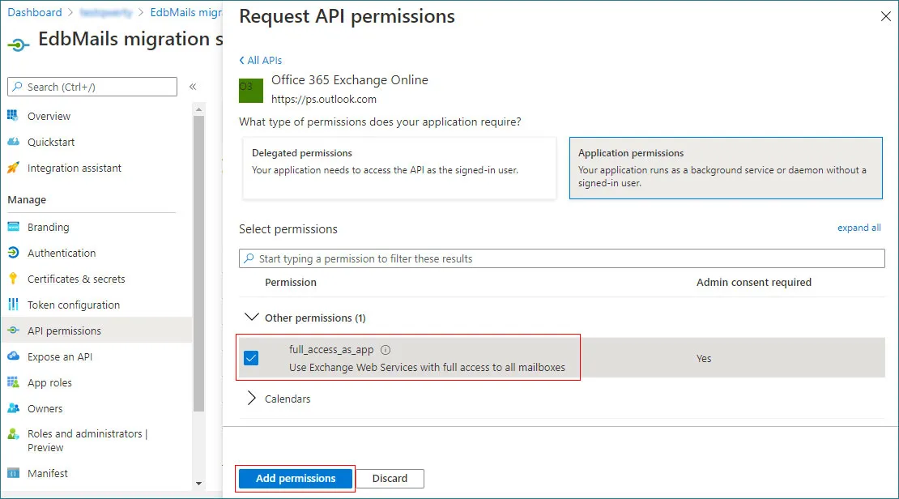
Task: Click the Permission column header
Action: pyautogui.click(x=290, y=282)
